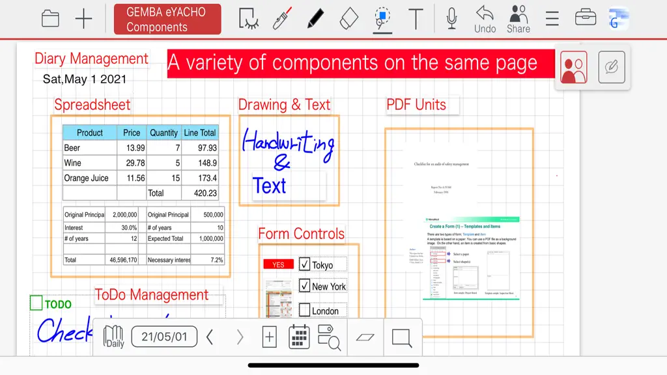Open the hamburger menu

coord(552,19)
